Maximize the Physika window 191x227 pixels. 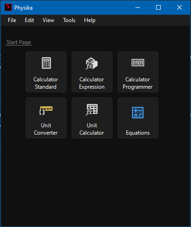pos(158,7)
